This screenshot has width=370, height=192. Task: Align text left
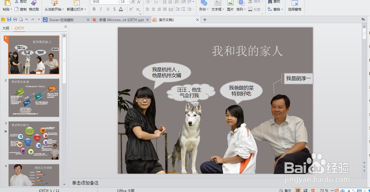(148, 9)
